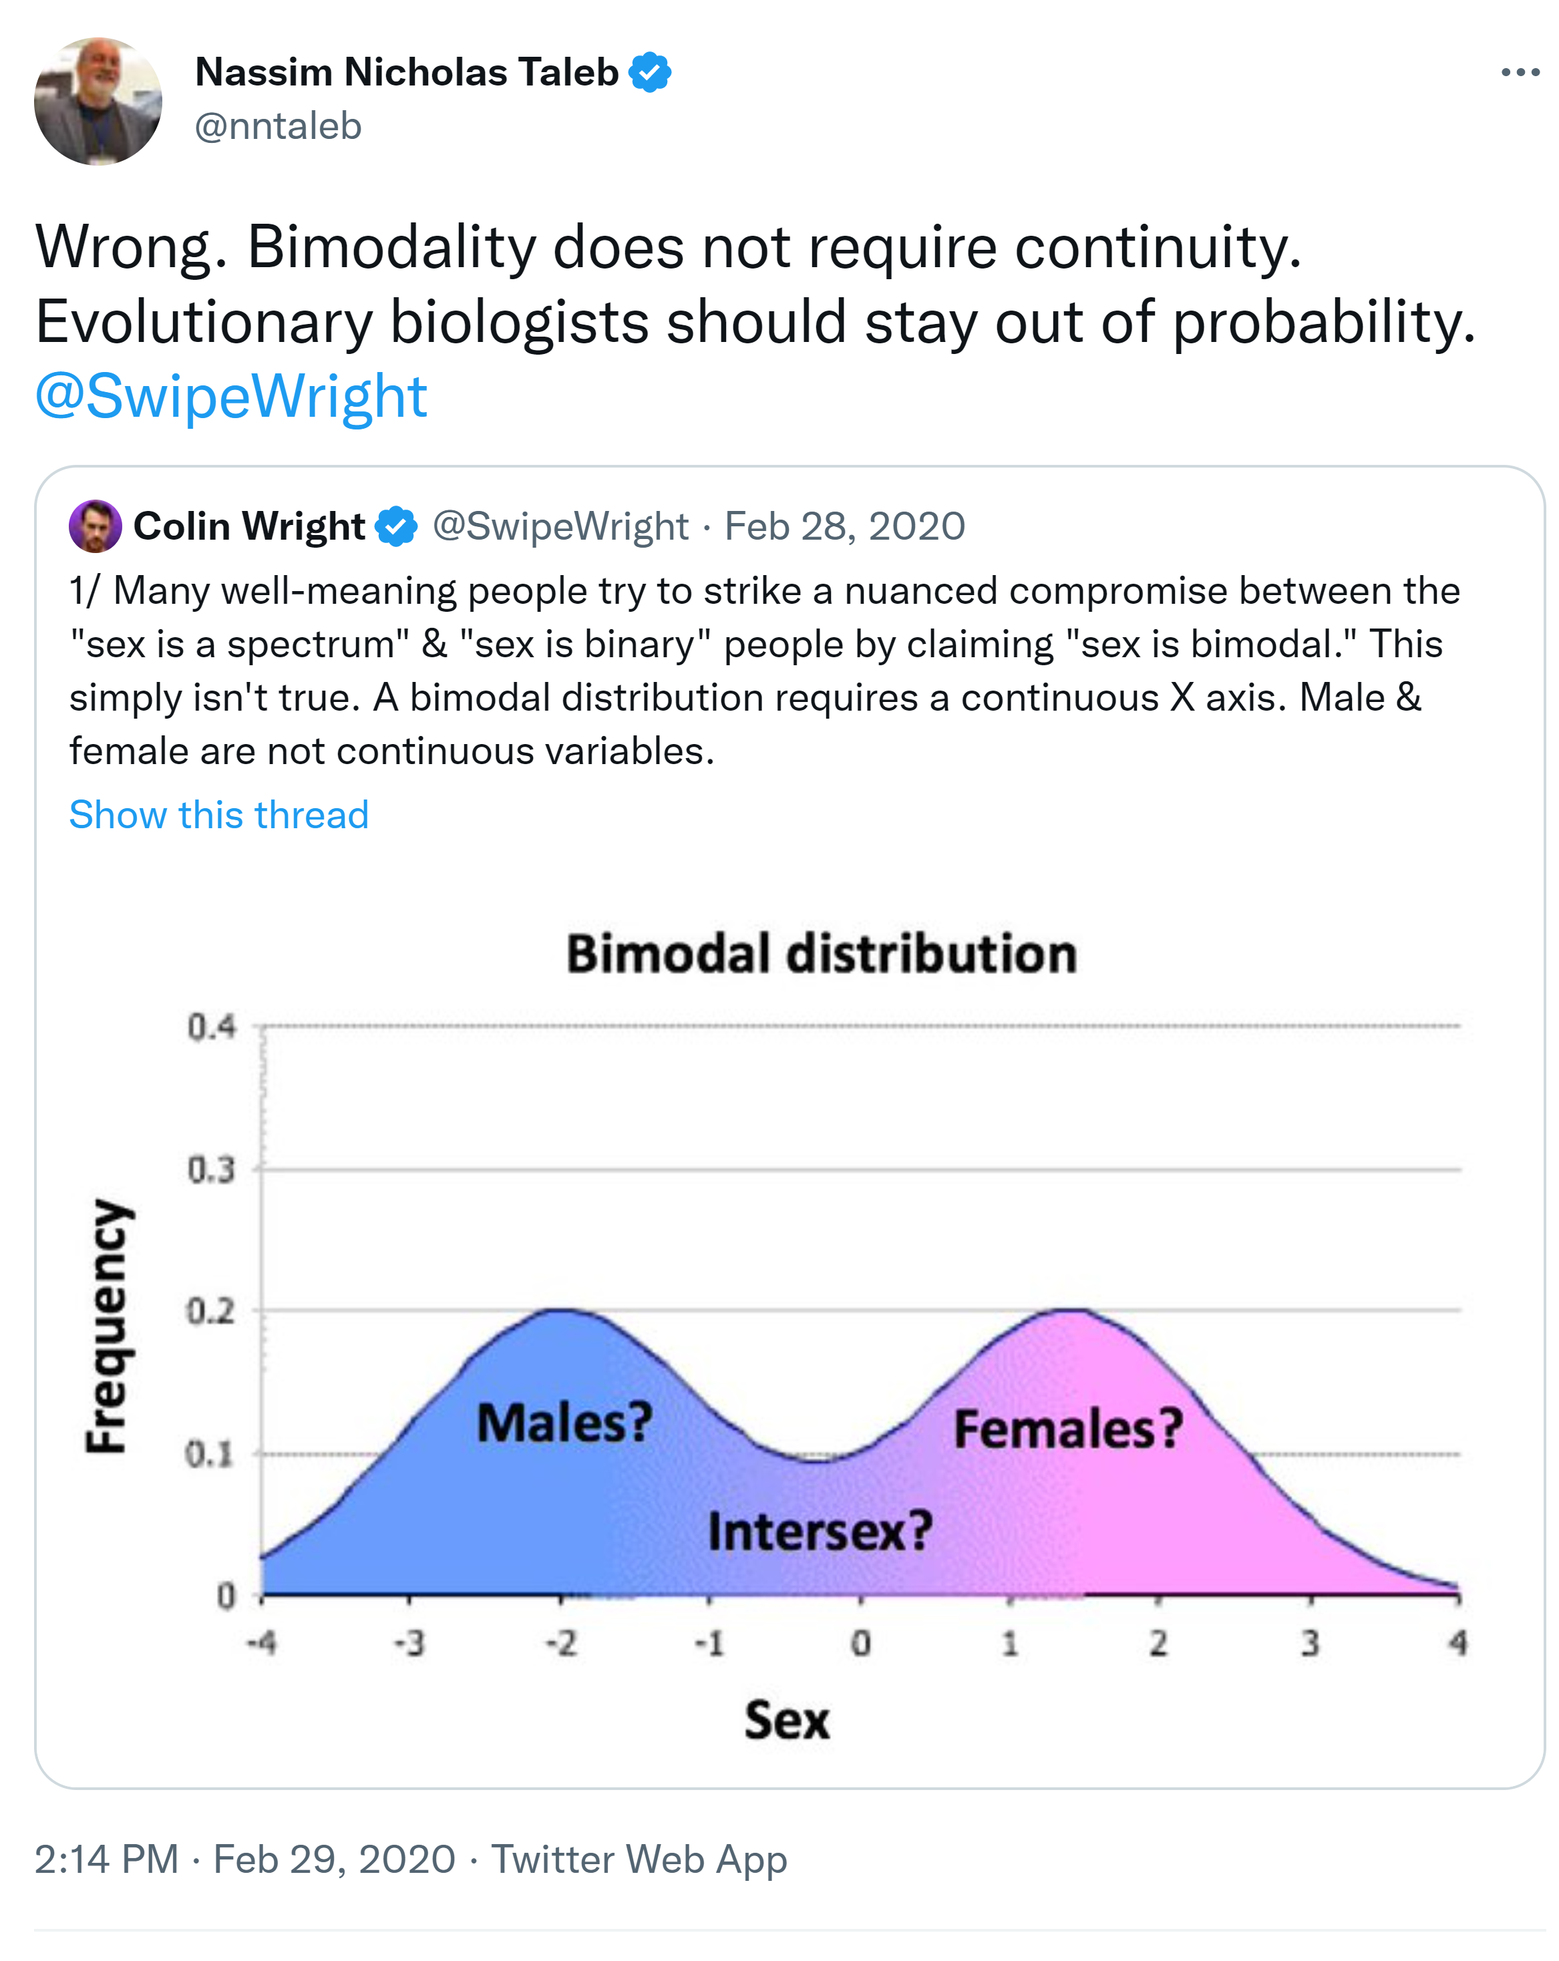Click the quoted tweet's Feb 28, 2020 date

coord(844,526)
